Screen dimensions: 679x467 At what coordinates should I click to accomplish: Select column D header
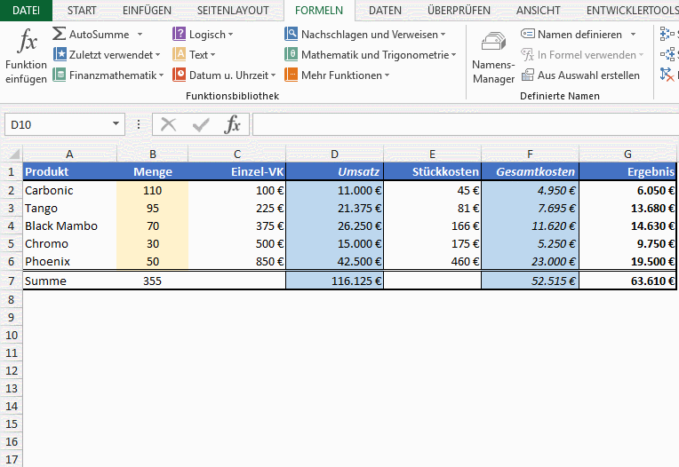334,154
